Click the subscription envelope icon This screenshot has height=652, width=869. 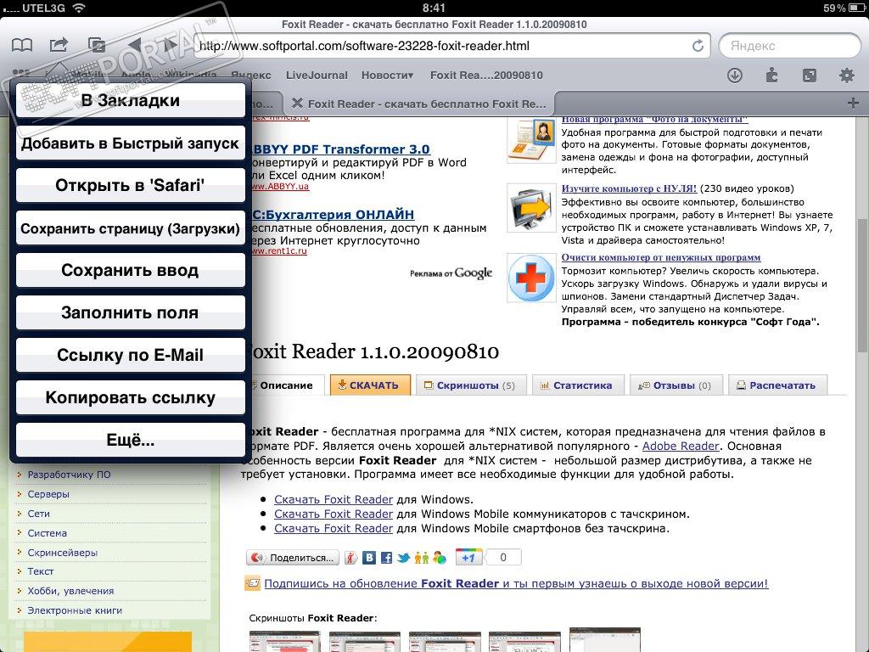[252, 583]
